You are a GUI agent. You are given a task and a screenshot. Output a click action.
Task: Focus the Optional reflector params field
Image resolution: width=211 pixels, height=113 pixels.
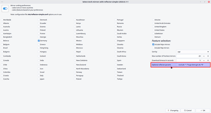pyautogui.click(x=193, y=65)
